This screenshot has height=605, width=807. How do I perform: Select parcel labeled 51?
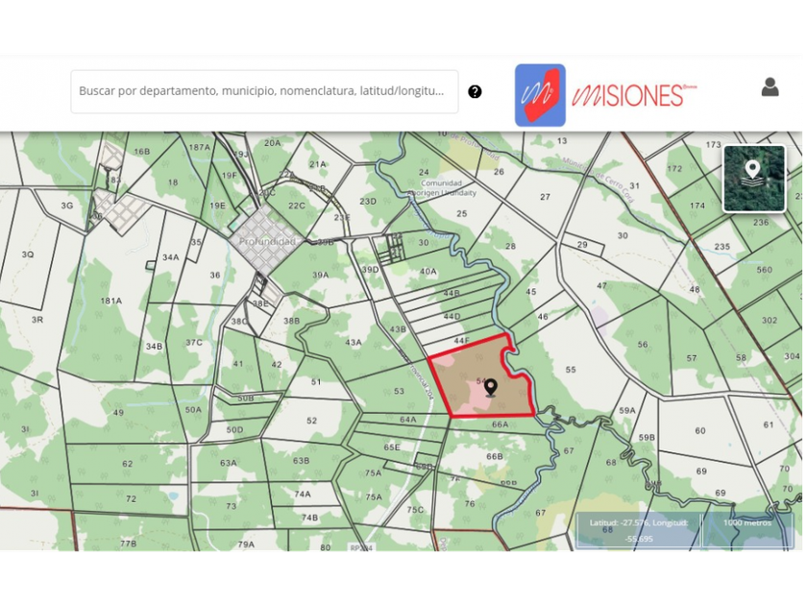pyautogui.click(x=315, y=382)
